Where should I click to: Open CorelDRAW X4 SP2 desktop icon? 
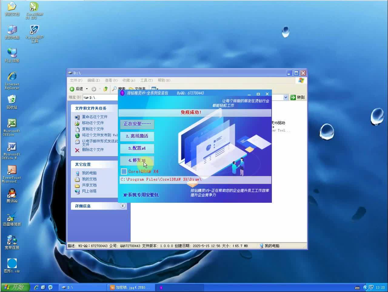(34, 7)
